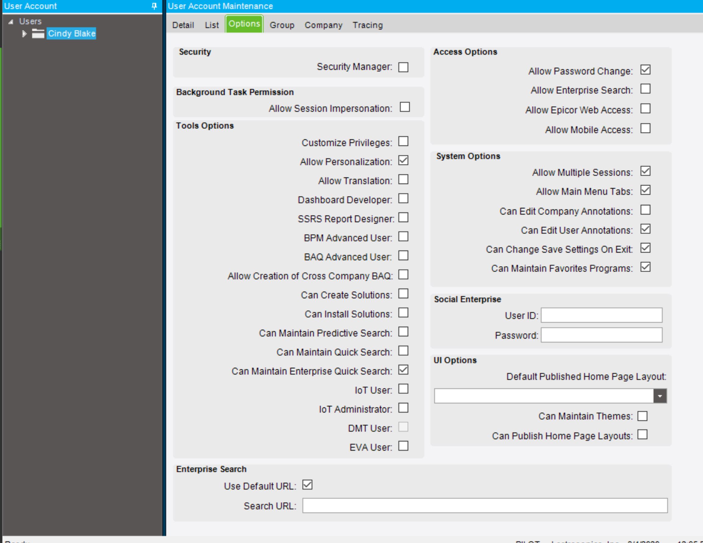Image resolution: width=703 pixels, height=543 pixels.
Task: Uncheck Allow Personalization
Action: click(x=403, y=160)
